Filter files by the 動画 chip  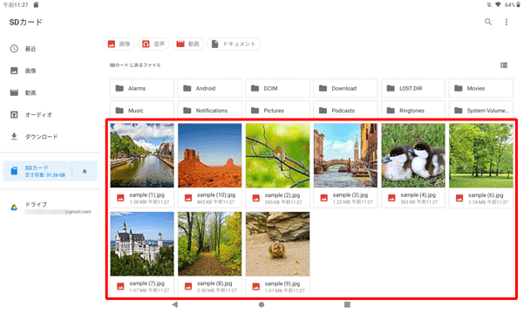pos(188,44)
